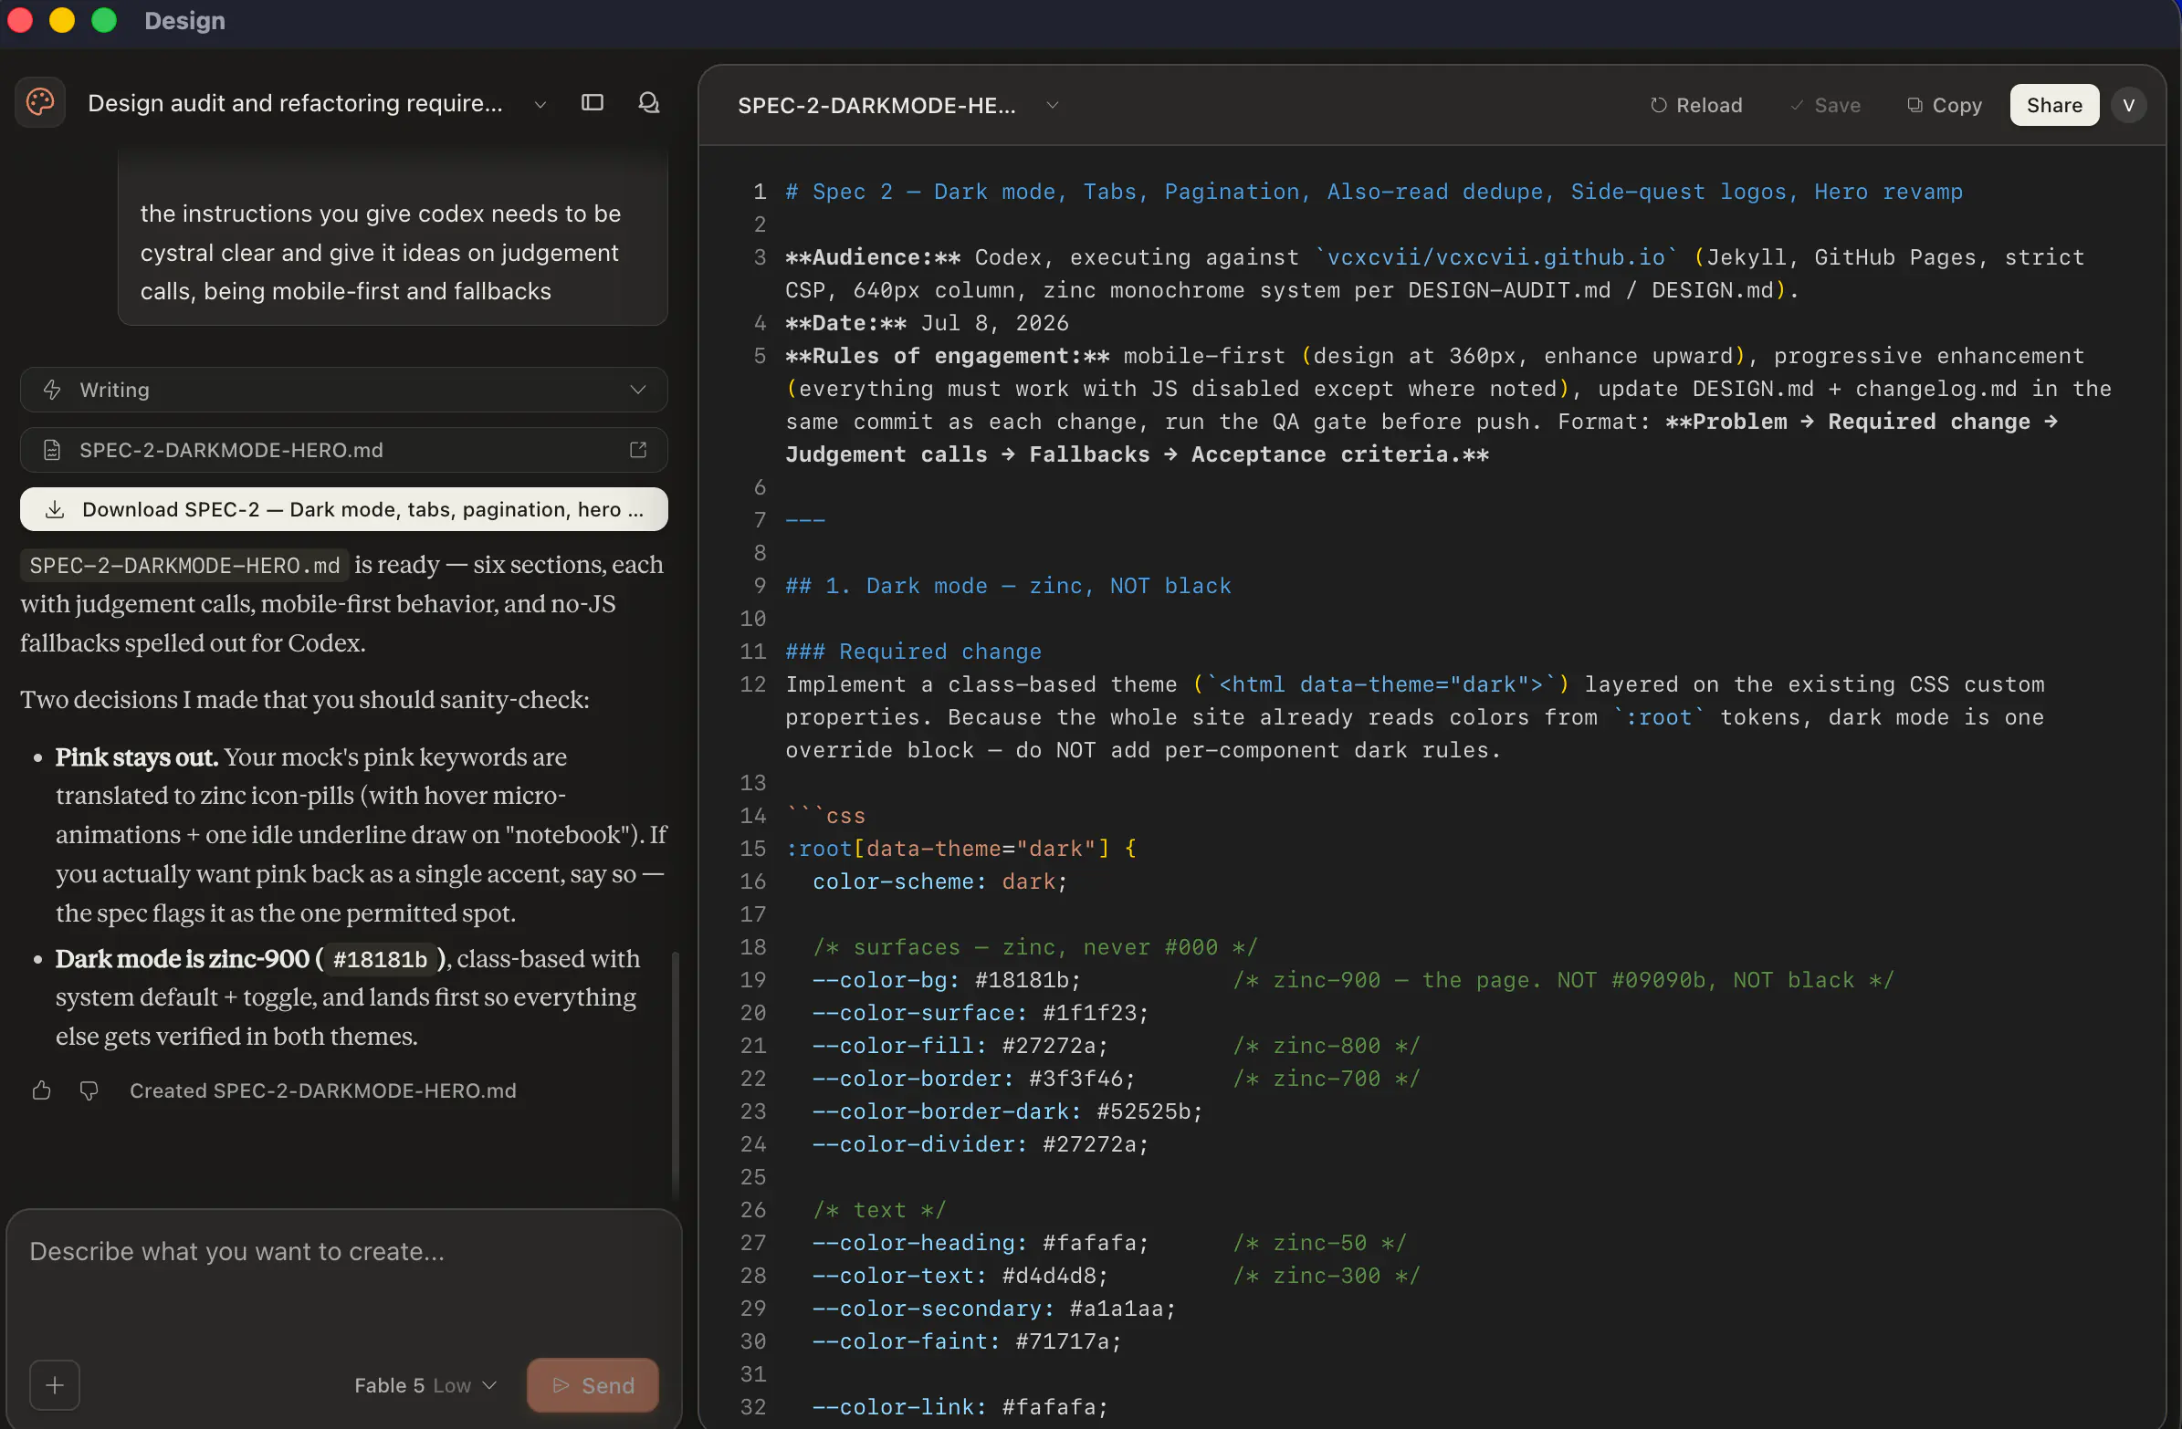The image size is (2182, 1429).
Task: Reload the document
Action: pyautogui.click(x=1696, y=106)
